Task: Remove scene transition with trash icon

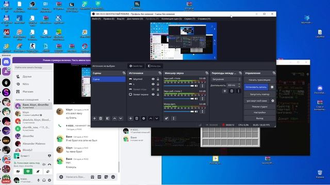Action: (x=232, y=91)
